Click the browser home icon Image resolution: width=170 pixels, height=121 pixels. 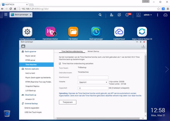tap(15, 9)
